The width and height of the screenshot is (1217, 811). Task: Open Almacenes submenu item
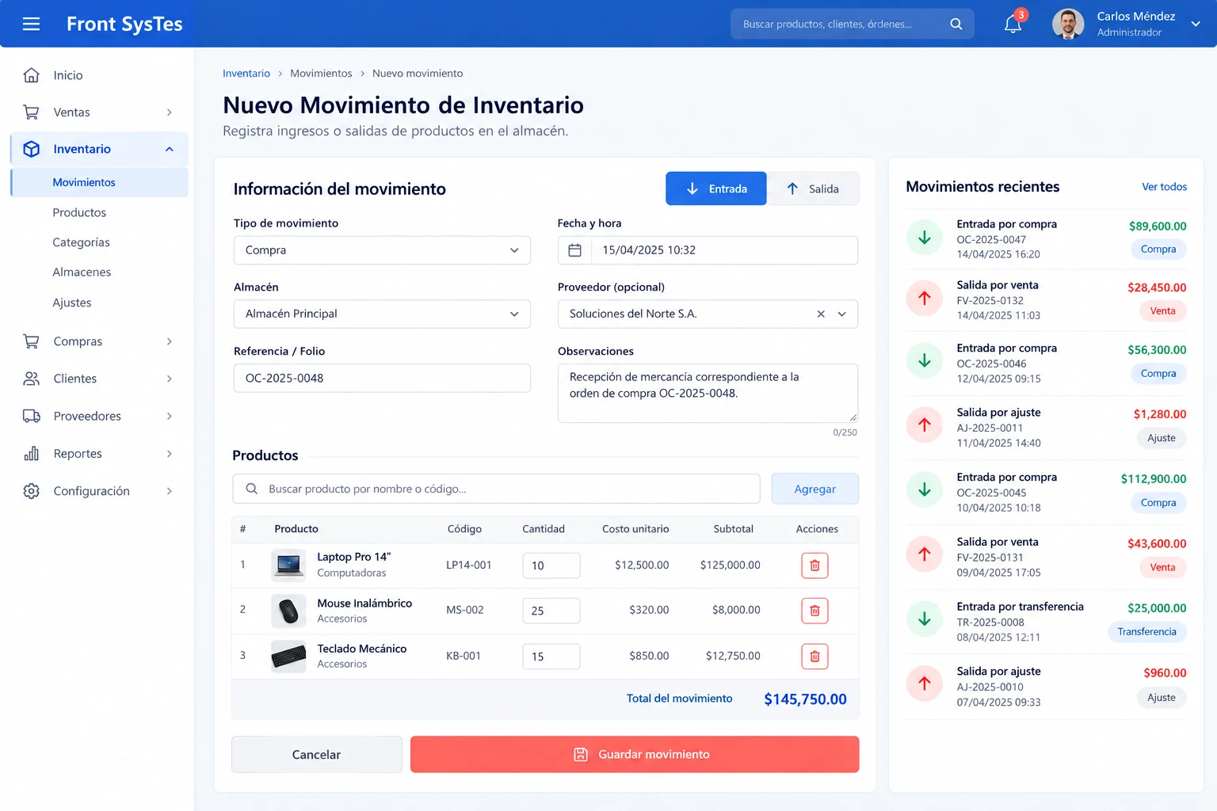82,272
